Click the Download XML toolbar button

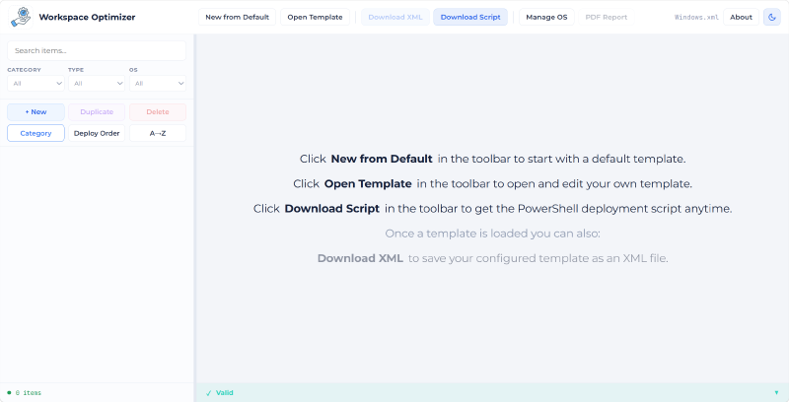pyautogui.click(x=395, y=17)
